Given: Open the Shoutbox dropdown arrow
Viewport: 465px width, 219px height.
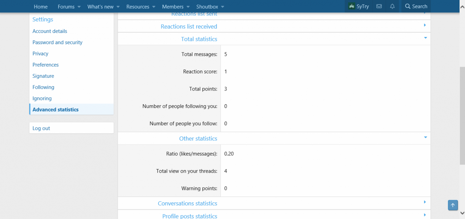Looking at the screenshot, I should click(x=223, y=7).
